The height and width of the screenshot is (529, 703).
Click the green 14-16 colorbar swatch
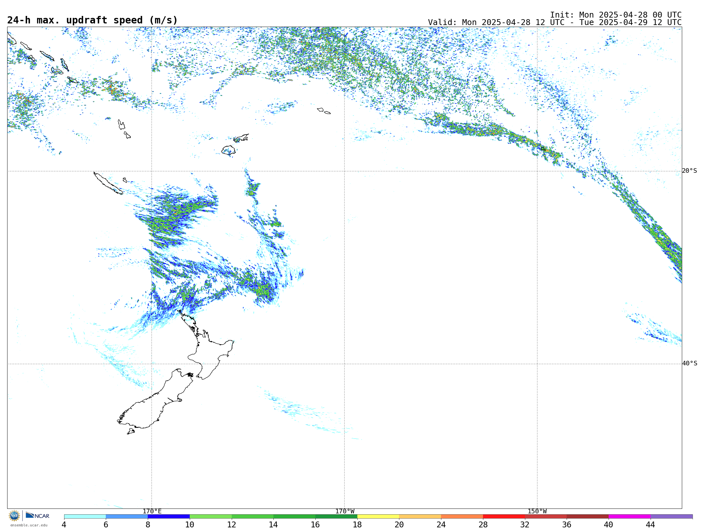[x=294, y=517]
